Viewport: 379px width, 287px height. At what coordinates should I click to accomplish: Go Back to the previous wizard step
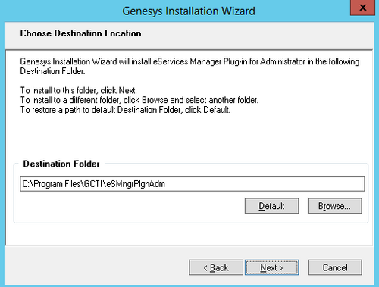click(x=216, y=267)
